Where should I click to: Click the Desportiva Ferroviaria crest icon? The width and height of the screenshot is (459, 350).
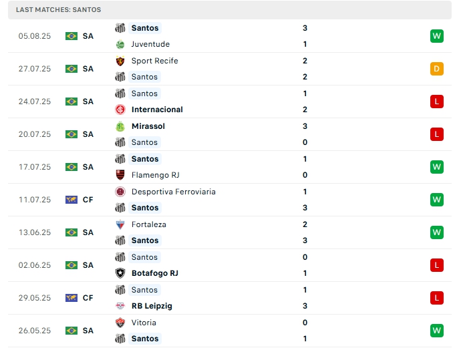click(120, 192)
